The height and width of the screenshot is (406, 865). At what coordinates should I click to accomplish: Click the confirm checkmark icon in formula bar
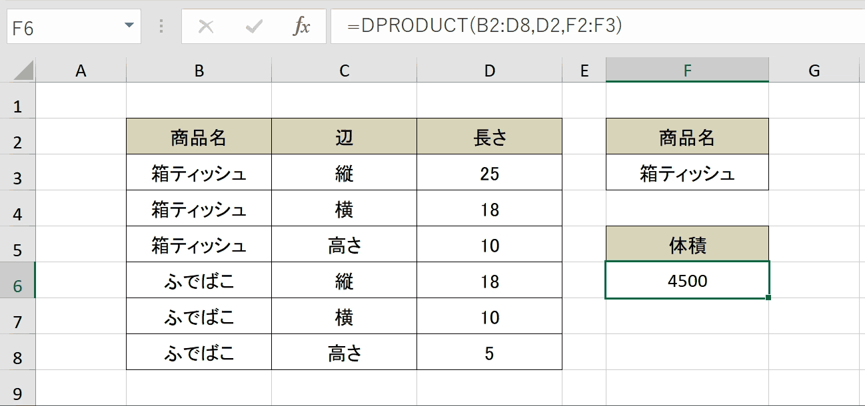point(254,27)
